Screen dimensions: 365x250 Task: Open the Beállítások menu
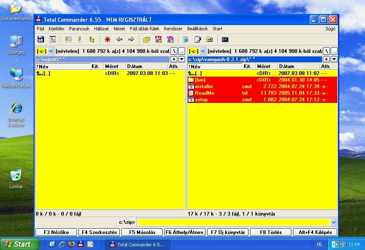[197, 29]
